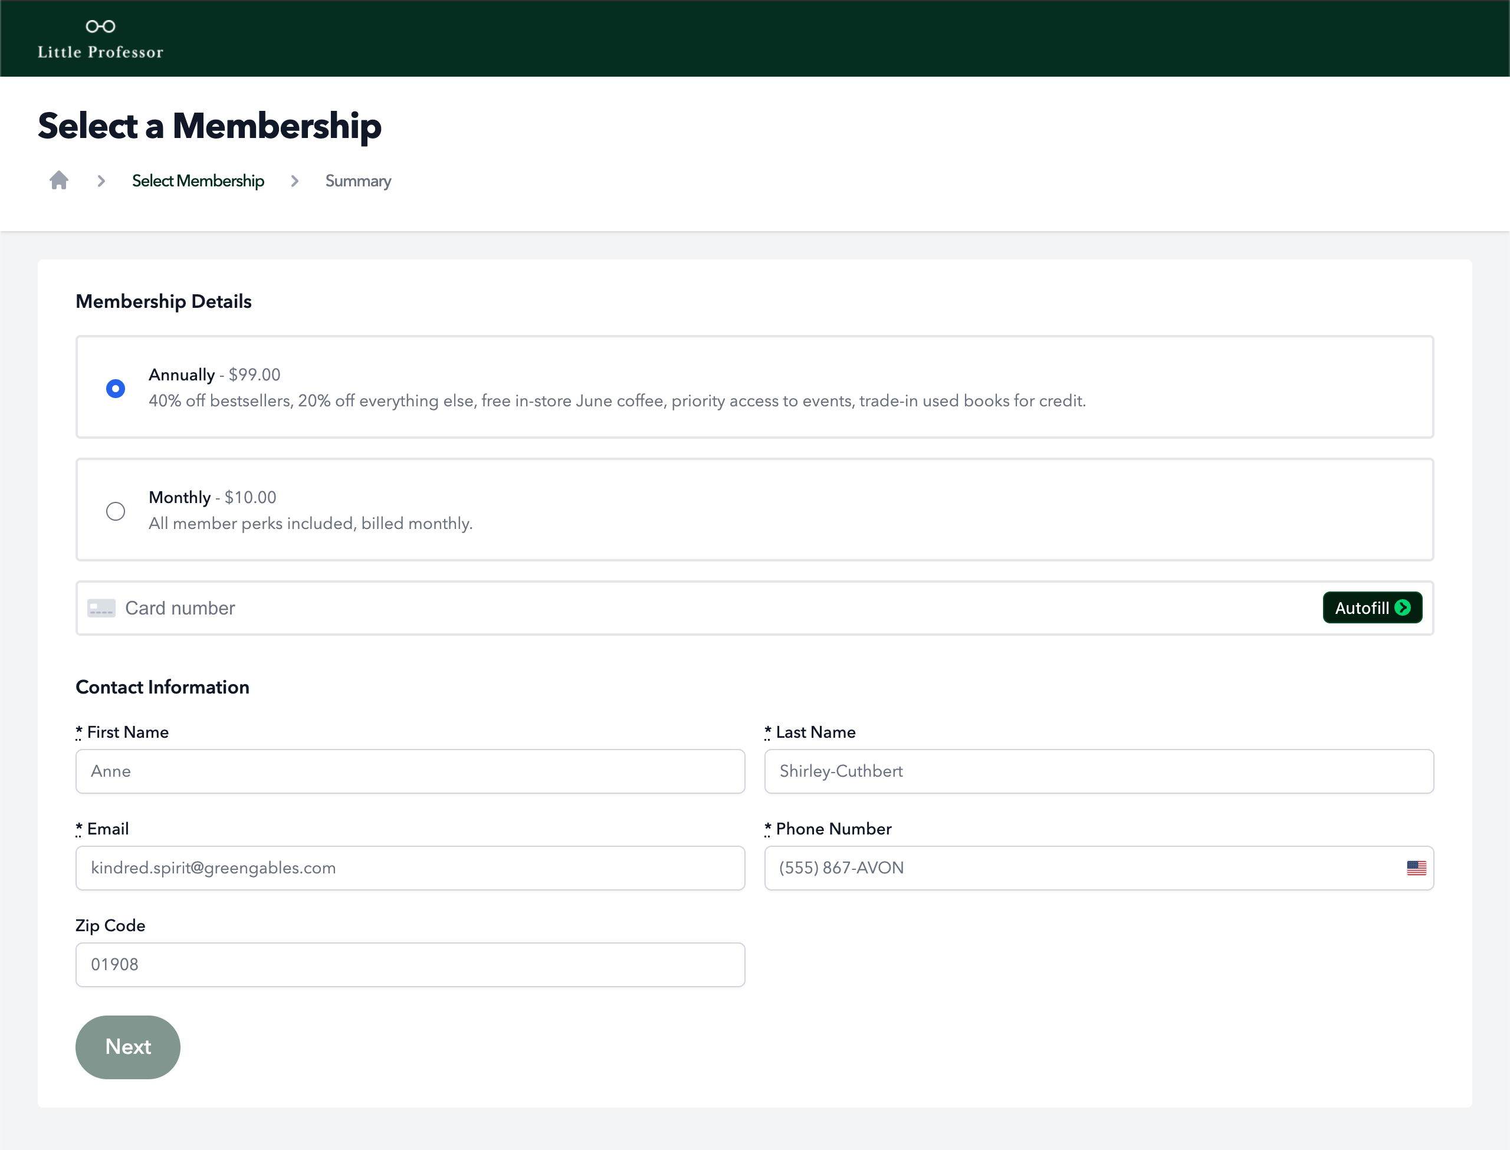1510x1150 pixels.
Task: Click the 'Select a Membership' page title
Action: (x=209, y=126)
